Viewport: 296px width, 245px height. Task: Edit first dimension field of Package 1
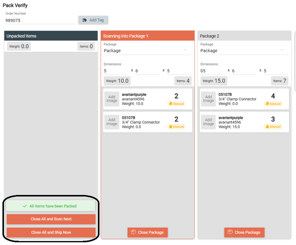[116, 71]
